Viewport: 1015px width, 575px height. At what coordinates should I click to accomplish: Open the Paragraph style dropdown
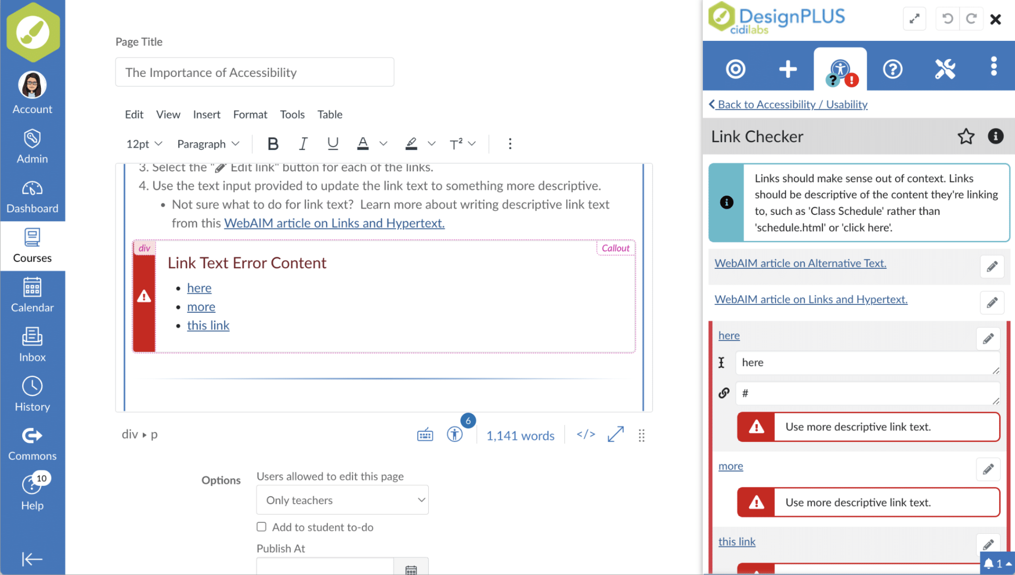coord(208,144)
